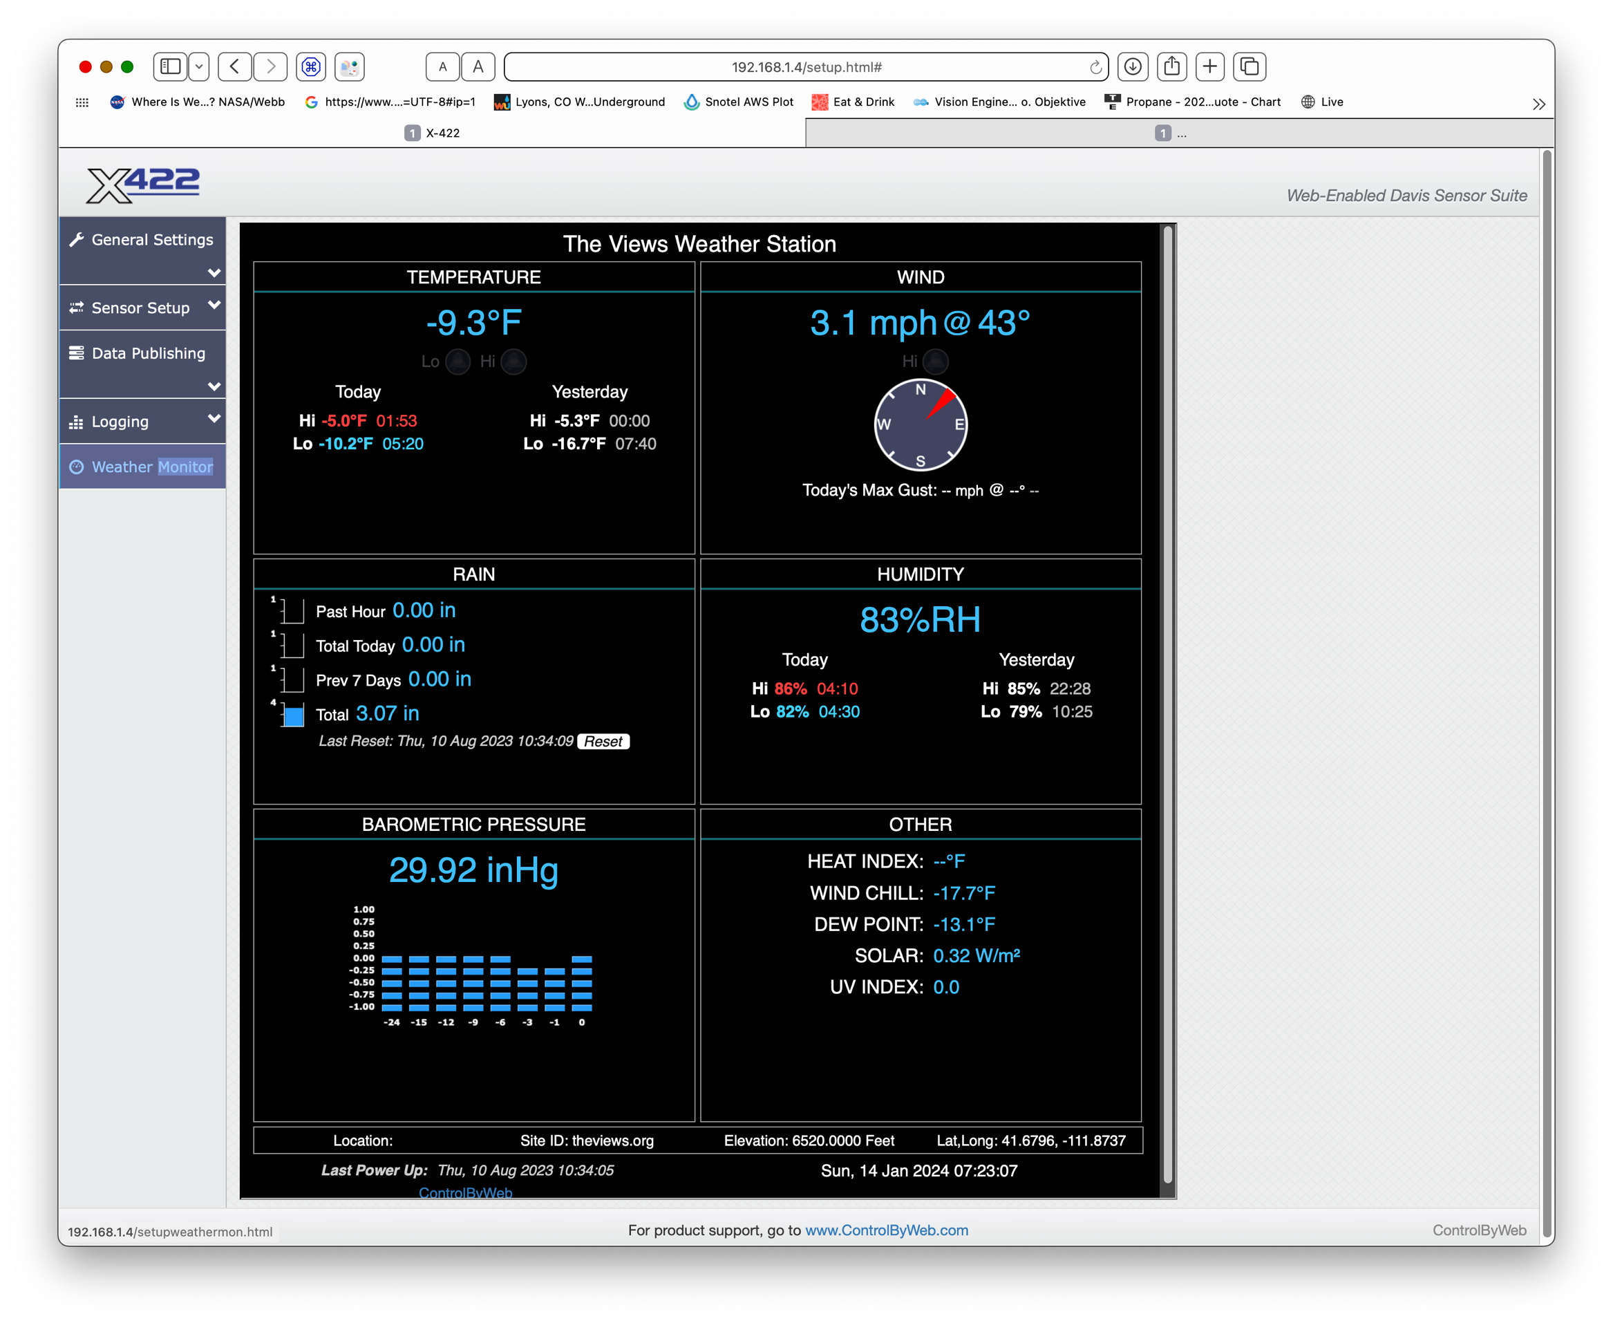
Task: Expand the Logging menu chevron
Action: click(214, 418)
